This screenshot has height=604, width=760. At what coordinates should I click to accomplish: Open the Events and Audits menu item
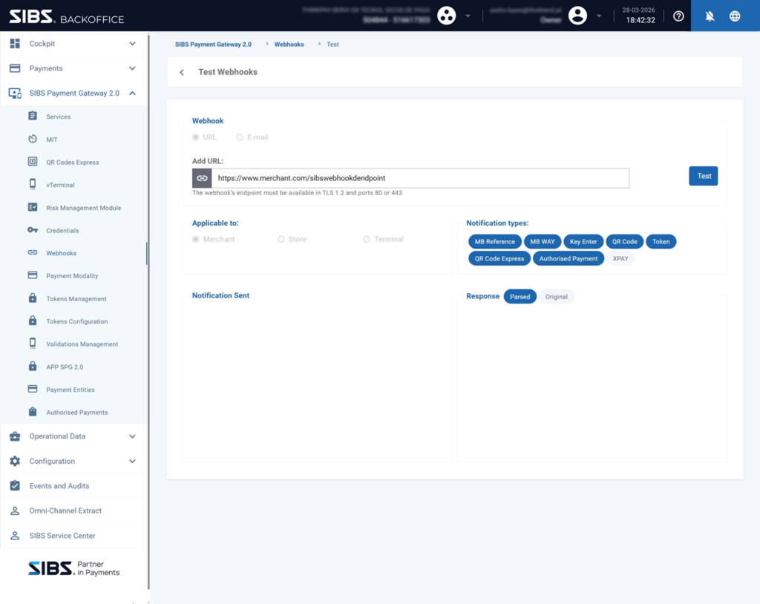59,486
